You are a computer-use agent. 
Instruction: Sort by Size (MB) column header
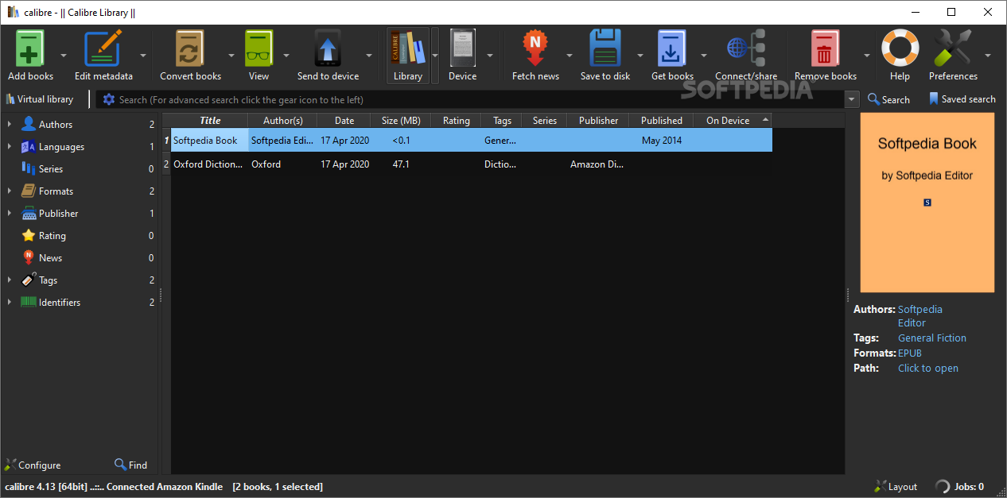(x=401, y=121)
